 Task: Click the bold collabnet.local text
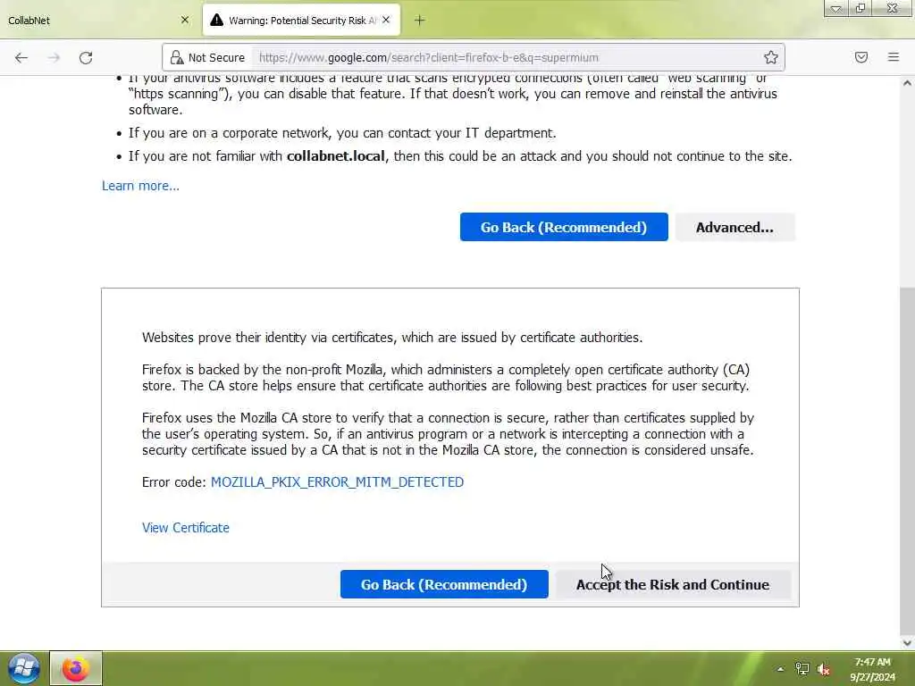click(336, 156)
